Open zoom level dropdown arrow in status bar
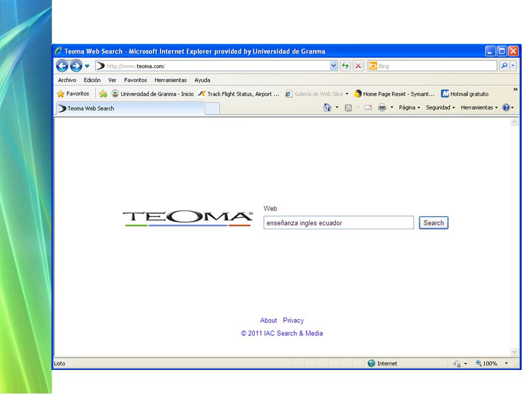Viewport: 526px width, 394px height. 506,363
